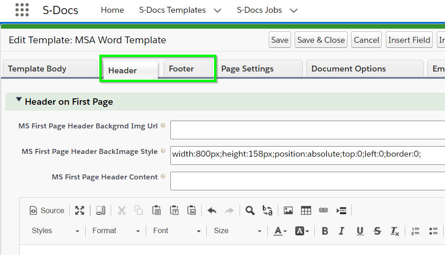Insert a table with the Table icon
Viewport: 445px width, 255px height.
(x=306, y=210)
